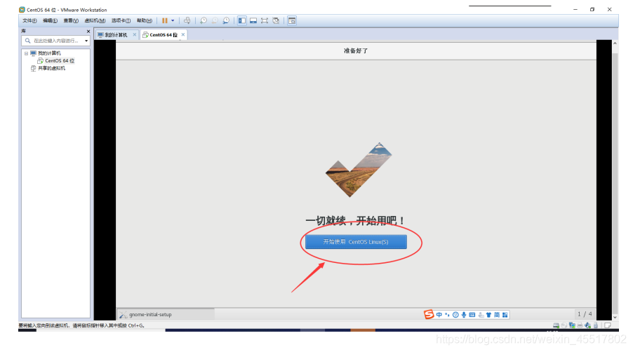Click the Sogou input method S logo
The image size is (633, 352).
tap(428, 315)
